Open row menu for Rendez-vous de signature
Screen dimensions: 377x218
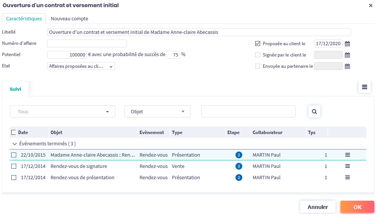click(348, 166)
